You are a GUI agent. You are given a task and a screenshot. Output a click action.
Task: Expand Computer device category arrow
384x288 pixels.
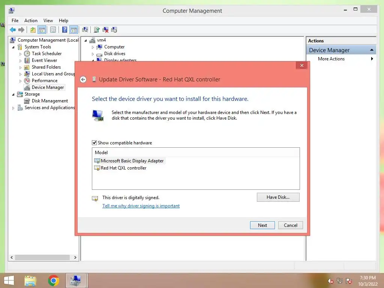(93, 47)
